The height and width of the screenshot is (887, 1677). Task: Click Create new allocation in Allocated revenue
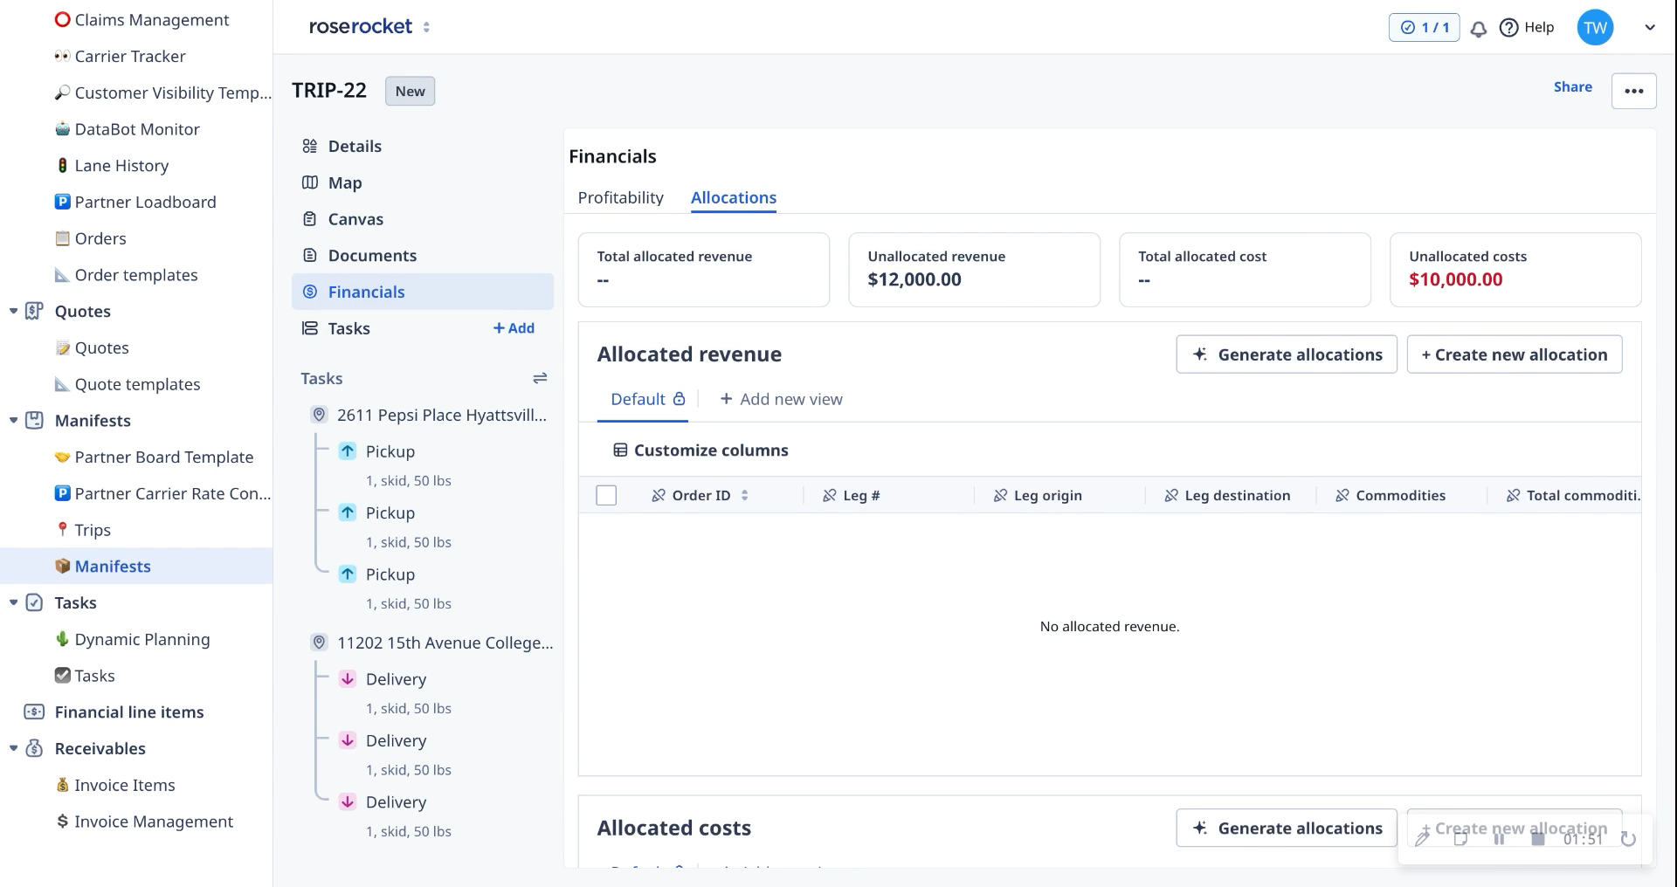pos(1515,354)
